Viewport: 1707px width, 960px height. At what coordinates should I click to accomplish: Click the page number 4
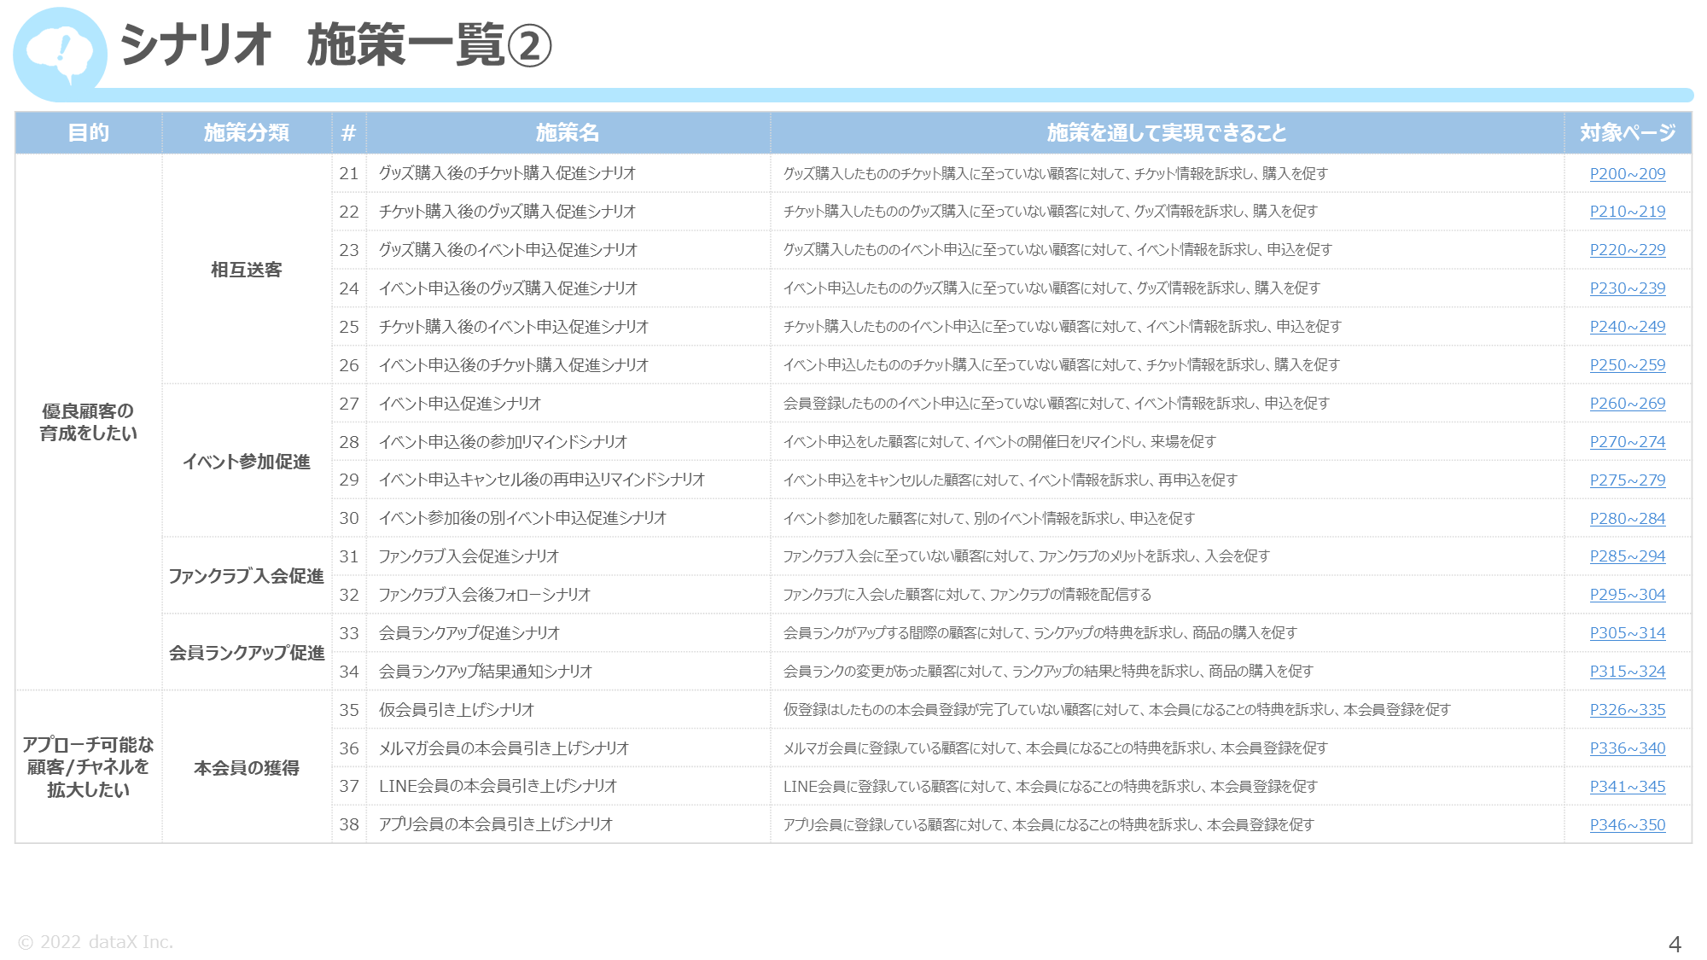pos(1675,945)
